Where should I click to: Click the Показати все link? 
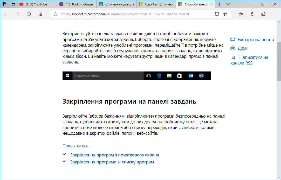click(x=76, y=146)
